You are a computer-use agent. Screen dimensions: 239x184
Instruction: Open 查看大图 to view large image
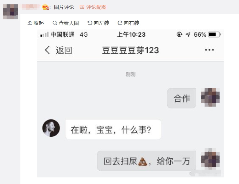66,23
